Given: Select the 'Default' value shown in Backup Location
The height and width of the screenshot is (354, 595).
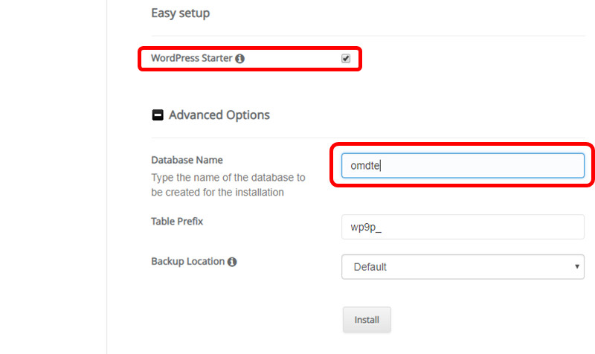Looking at the screenshot, I should (x=370, y=267).
